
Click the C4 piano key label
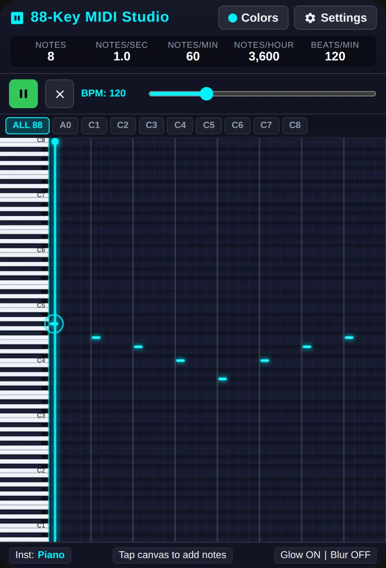41,360
